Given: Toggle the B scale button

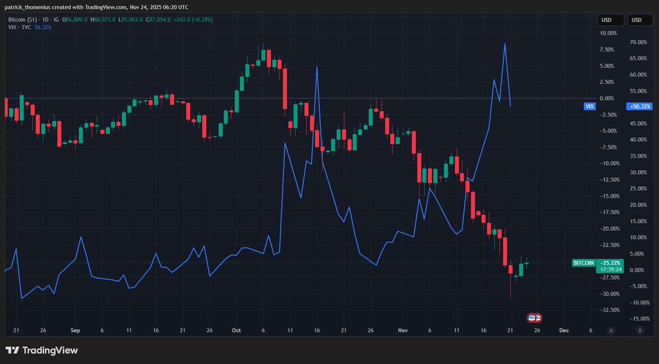Looking at the screenshot, I should coord(639,331).
